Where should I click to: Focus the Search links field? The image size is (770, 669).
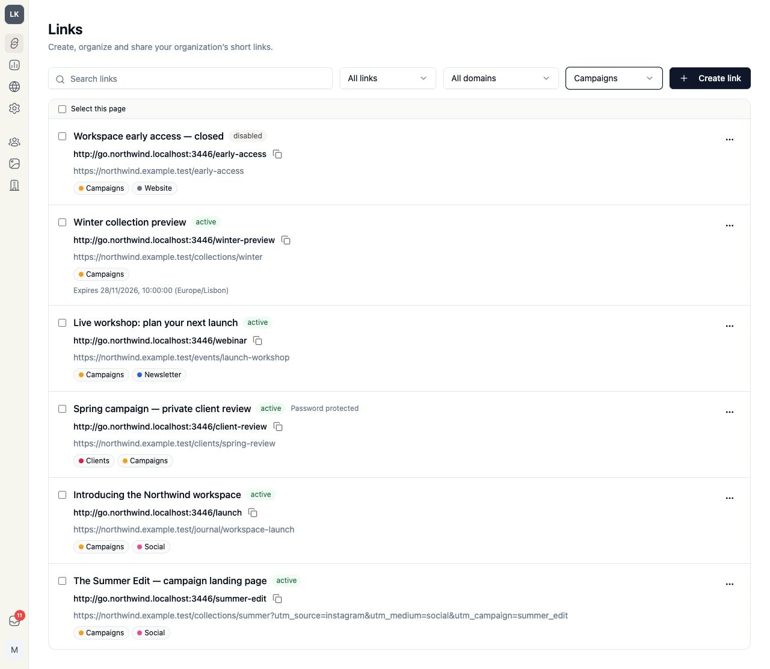click(190, 78)
